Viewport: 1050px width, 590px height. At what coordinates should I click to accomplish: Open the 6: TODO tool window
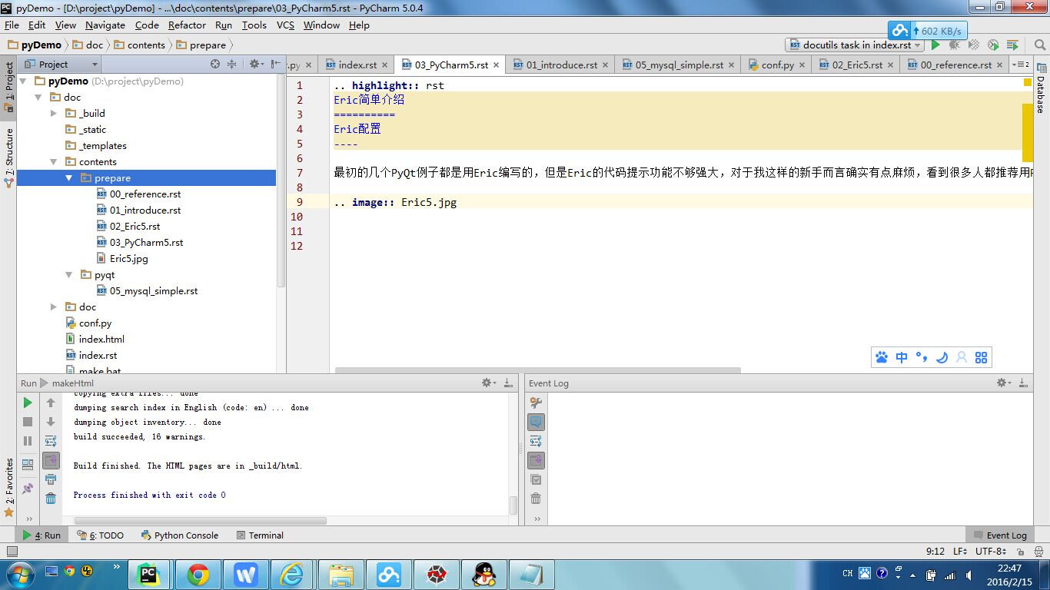(x=101, y=535)
